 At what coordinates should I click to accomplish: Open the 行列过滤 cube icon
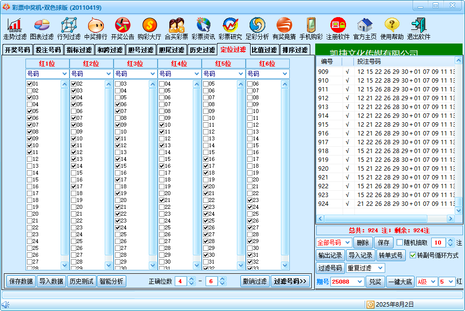click(x=69, y=25)
